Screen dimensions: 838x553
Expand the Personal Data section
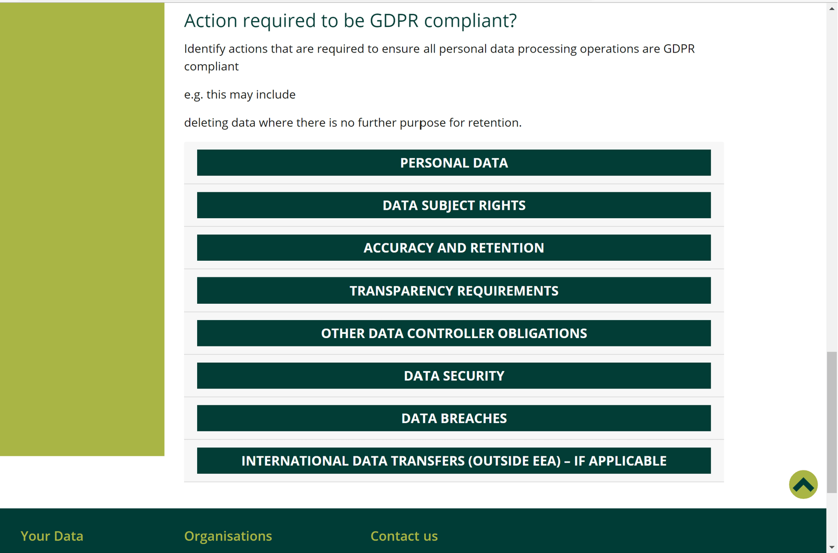click(x=454, y=163)
